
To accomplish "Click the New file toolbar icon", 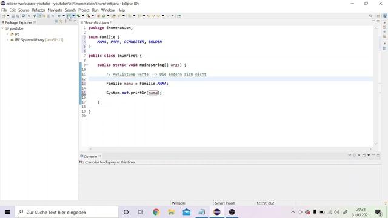I will point(4,16).
